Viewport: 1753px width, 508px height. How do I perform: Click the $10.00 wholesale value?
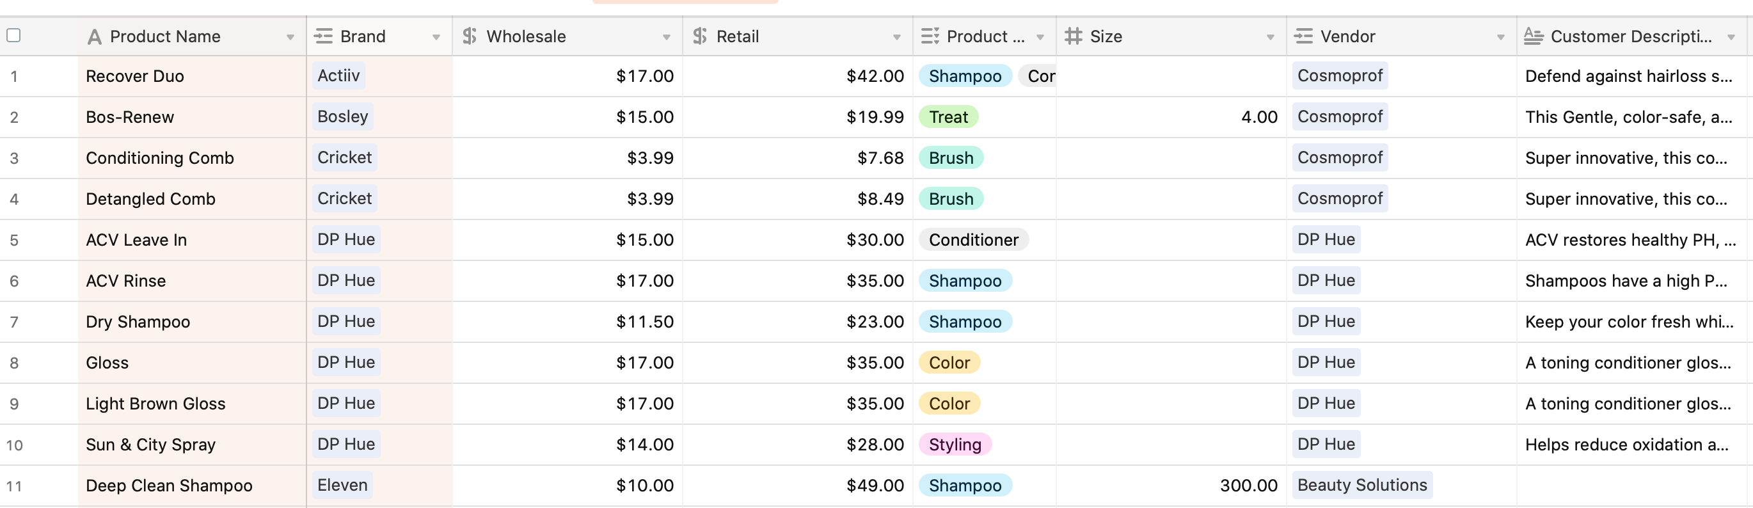(644, 486)
